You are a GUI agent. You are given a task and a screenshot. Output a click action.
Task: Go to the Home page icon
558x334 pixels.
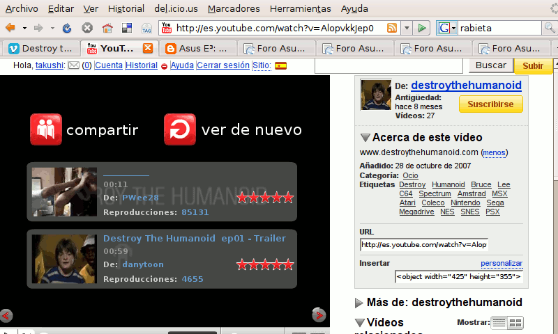coord(107,28)
